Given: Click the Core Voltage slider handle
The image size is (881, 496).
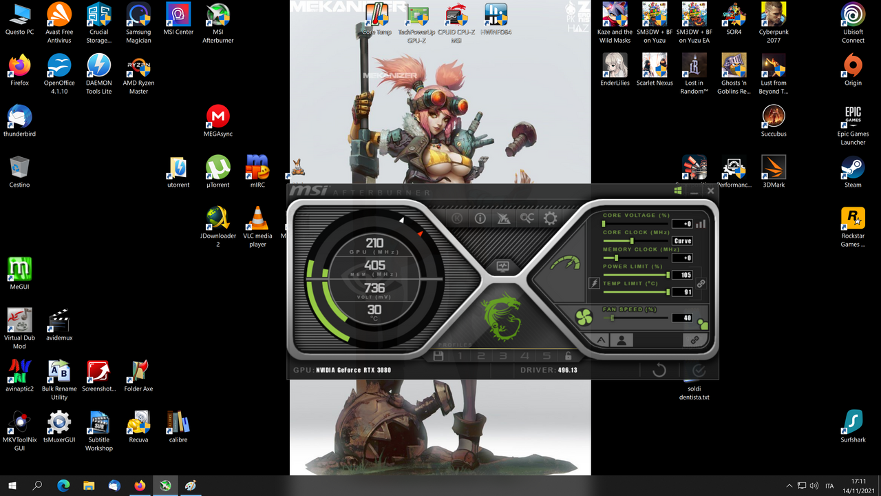Looking at the screenshot, I should tap(604, 224).
